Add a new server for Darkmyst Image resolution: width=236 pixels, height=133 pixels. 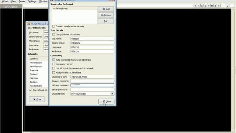[106, 9]
